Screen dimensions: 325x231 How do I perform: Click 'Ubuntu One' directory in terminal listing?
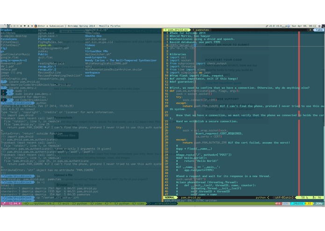[93, 36]
